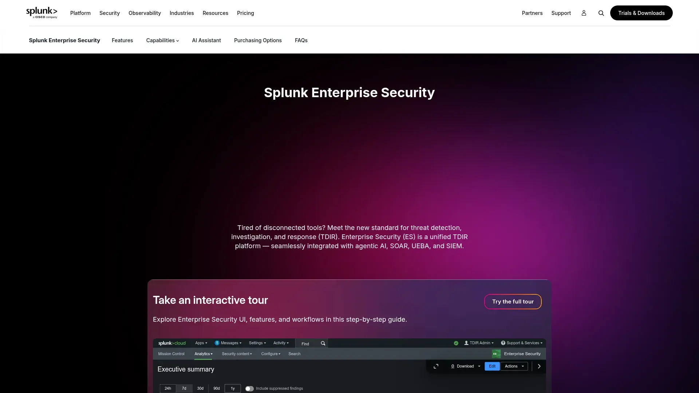This screenshot has width=699, height=393.
Task: Open the Partners link
Action: pyautogui.click(x=532, y=13)
